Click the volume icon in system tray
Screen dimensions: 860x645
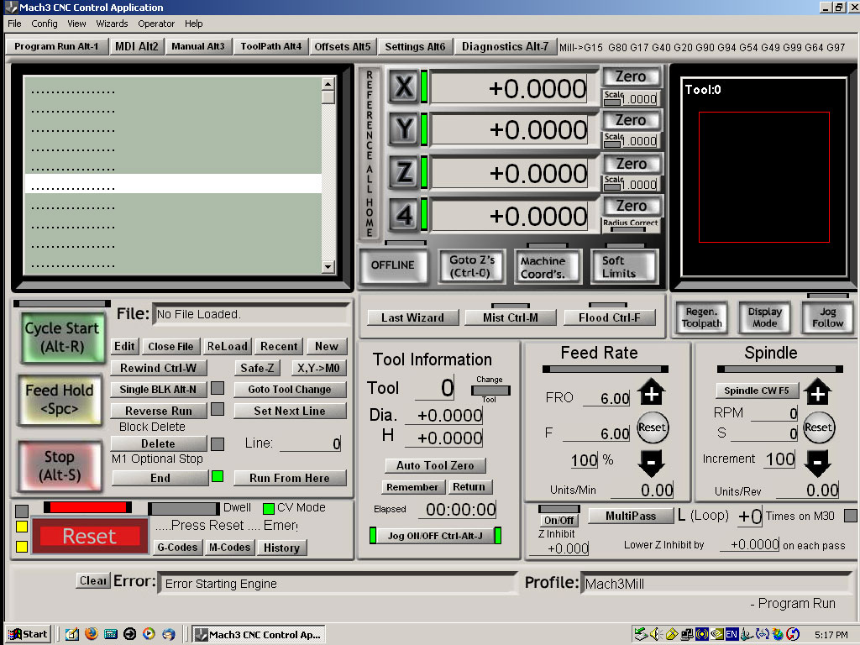(655, 635)
